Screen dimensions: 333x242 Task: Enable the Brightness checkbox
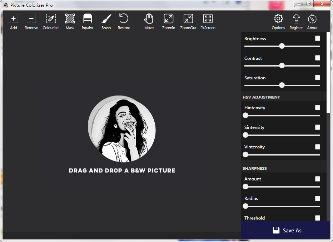click(x=318, y=38)
